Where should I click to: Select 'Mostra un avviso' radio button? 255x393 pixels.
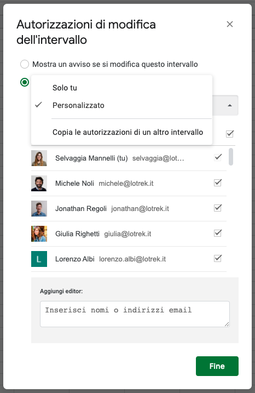[x=25, y=64]
